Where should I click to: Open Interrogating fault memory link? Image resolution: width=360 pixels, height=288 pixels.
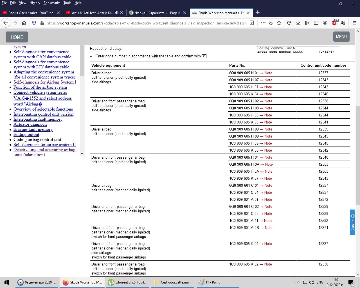tap(38, 119)
